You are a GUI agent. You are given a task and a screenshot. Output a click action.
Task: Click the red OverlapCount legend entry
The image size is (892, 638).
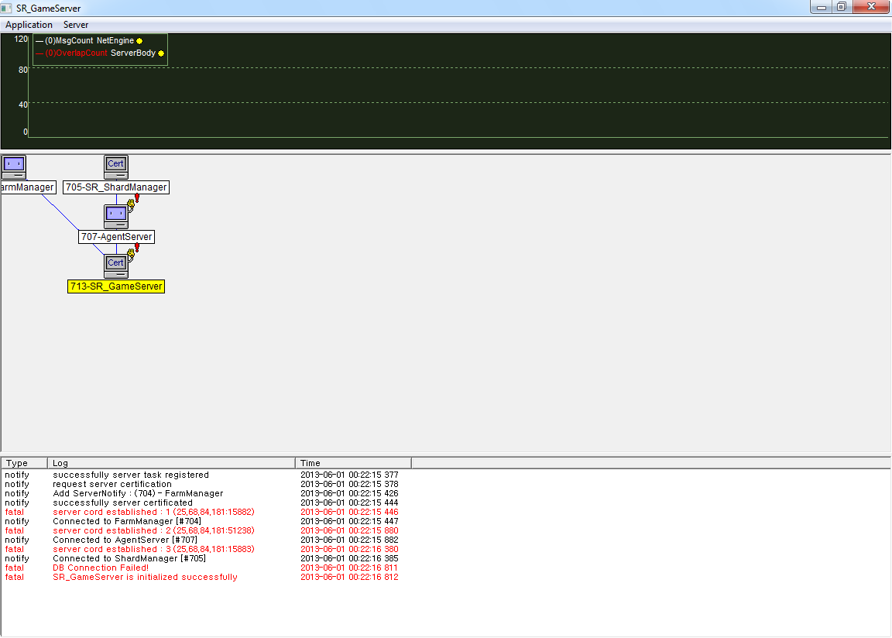click(77, 53)
